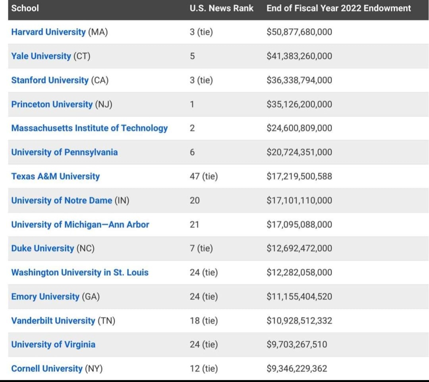Viewport: 429px width, 382px height.
Task: Select the rank cell for Washington University in St. Louis
Action: tap(204, 272)
